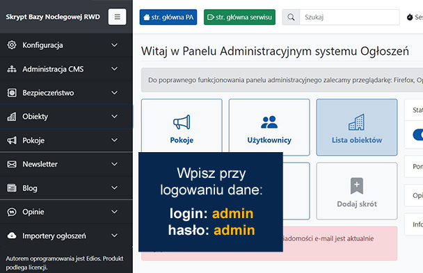This screenshot has width=423, height=273.
Task: Open the Użytkownicy dashboard tile label
Action: tap(269, 140)
